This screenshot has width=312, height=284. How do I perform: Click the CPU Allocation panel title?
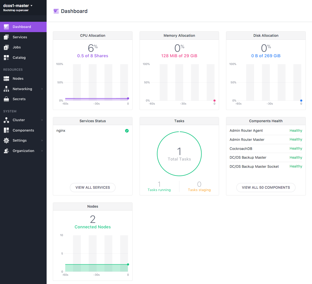click(x=93, y=36)
